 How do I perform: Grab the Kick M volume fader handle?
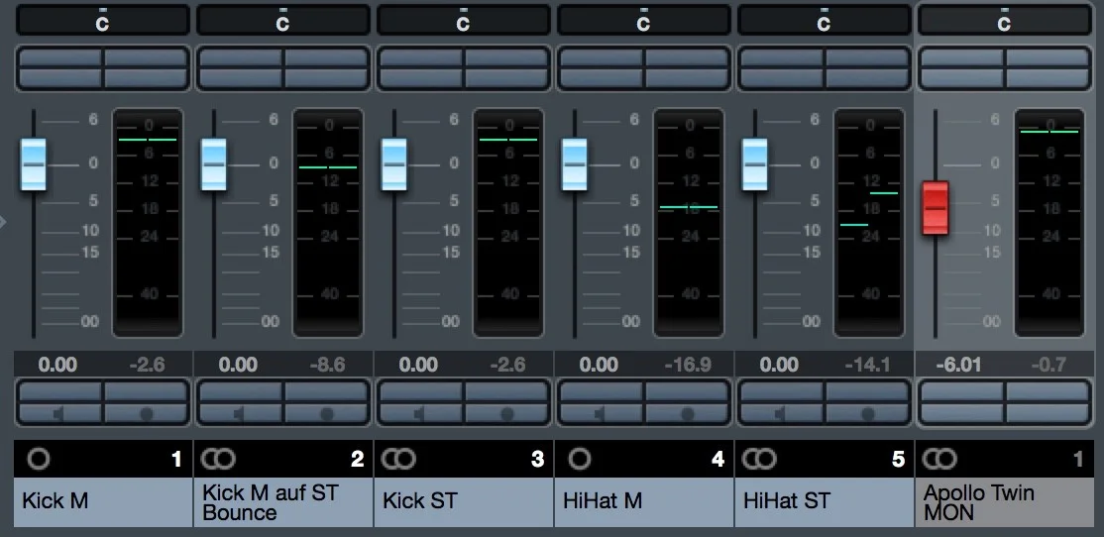pyautogui.click(x=33, y=164)
